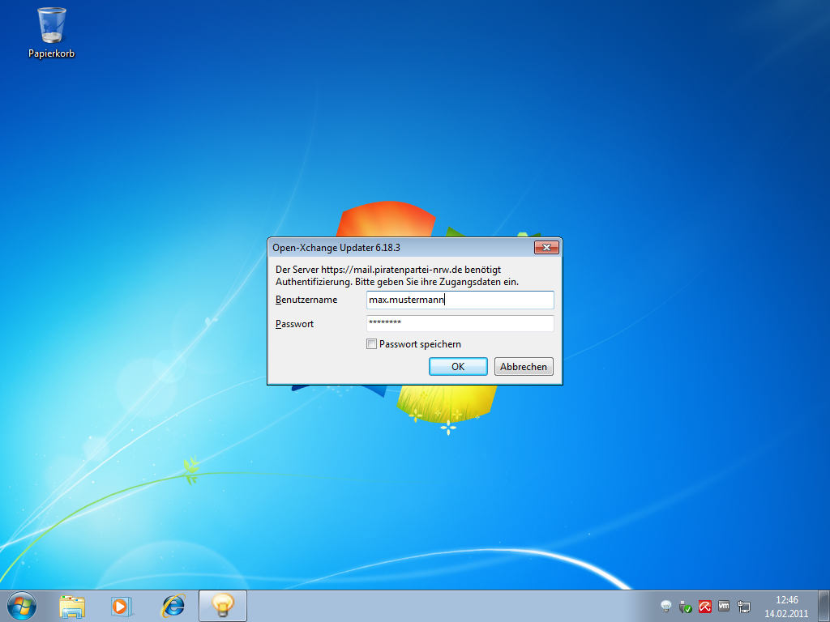Confirm login with the OK button
Image resolution: width=830 pixels, height=622 pixels.
458,367
